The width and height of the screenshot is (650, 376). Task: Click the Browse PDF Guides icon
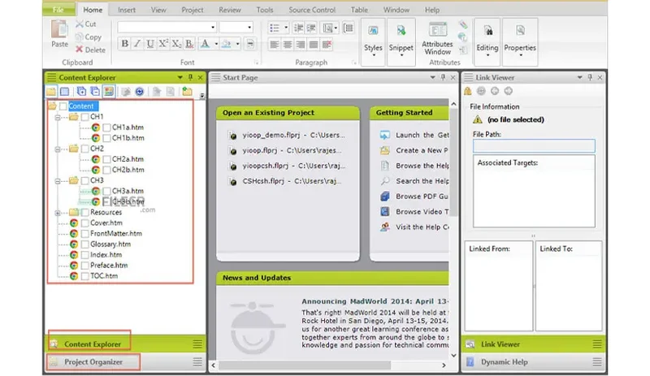(x=384, y=196)
